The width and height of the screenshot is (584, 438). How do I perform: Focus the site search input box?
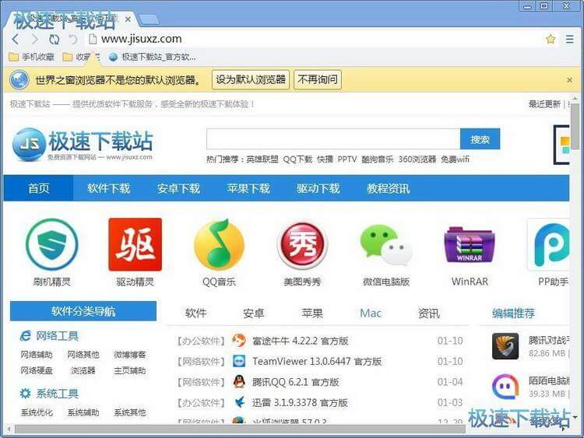(333, 139)
